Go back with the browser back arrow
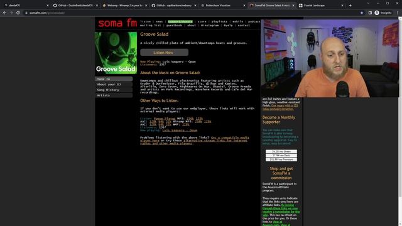The width and height of the screenshot is (402, 226). 4,13
